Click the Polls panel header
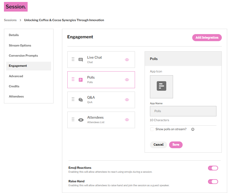228x193 pixels. pos(183,59)
